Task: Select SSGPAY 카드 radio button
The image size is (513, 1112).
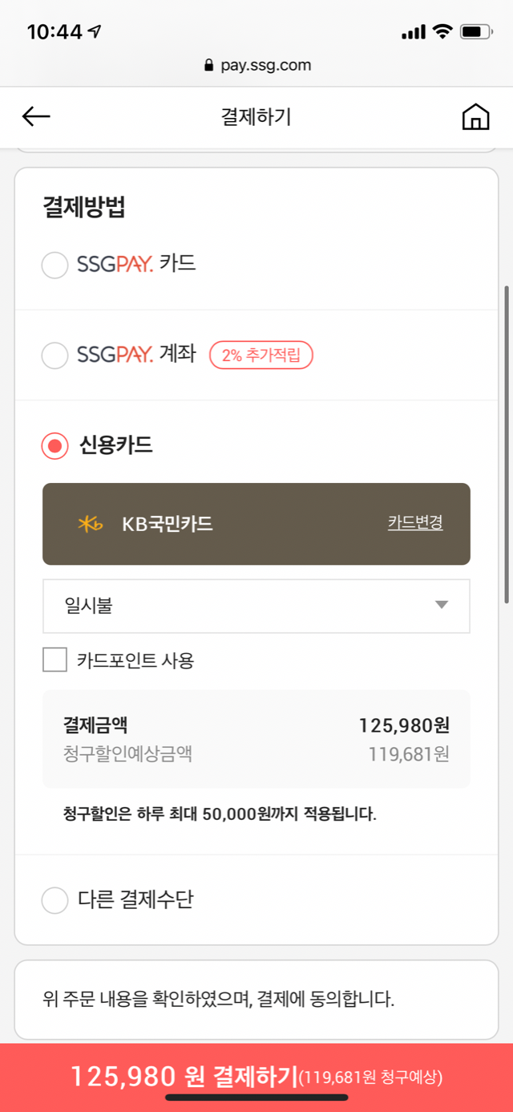Action: click(x=55, y=265)
